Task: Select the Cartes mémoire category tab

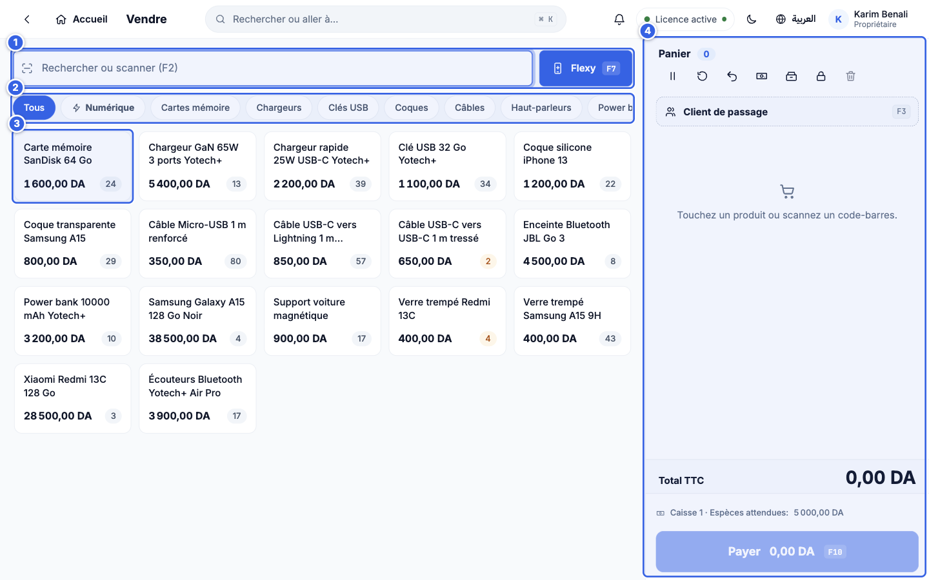Action: coord(195,108)
